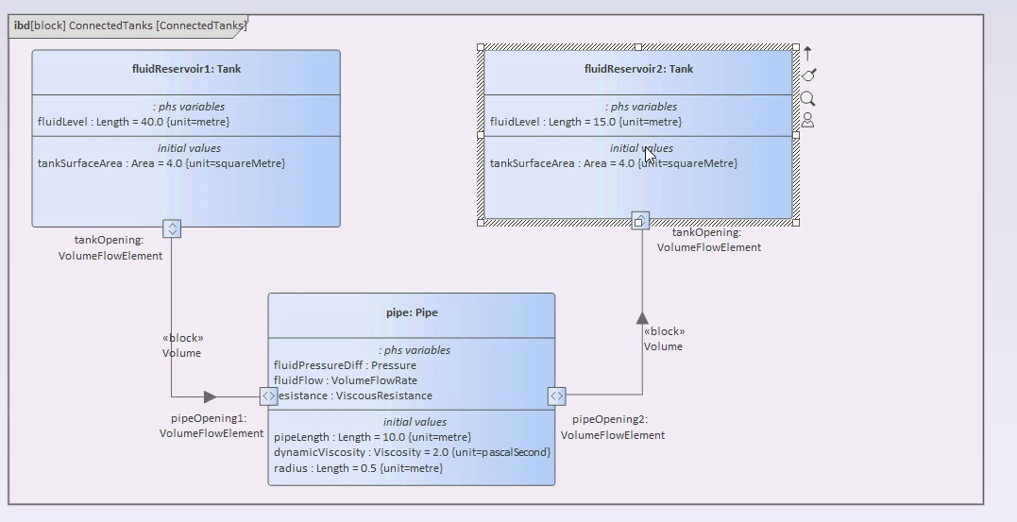The height and width of the screenshot is (522, 1017).
Task: Click top-middle resize handle of fluidReservoir2
Action: (638, 47)
